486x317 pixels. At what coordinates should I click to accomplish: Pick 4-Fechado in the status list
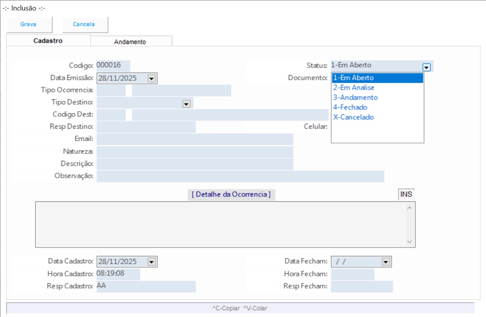[x=350, y=107]
